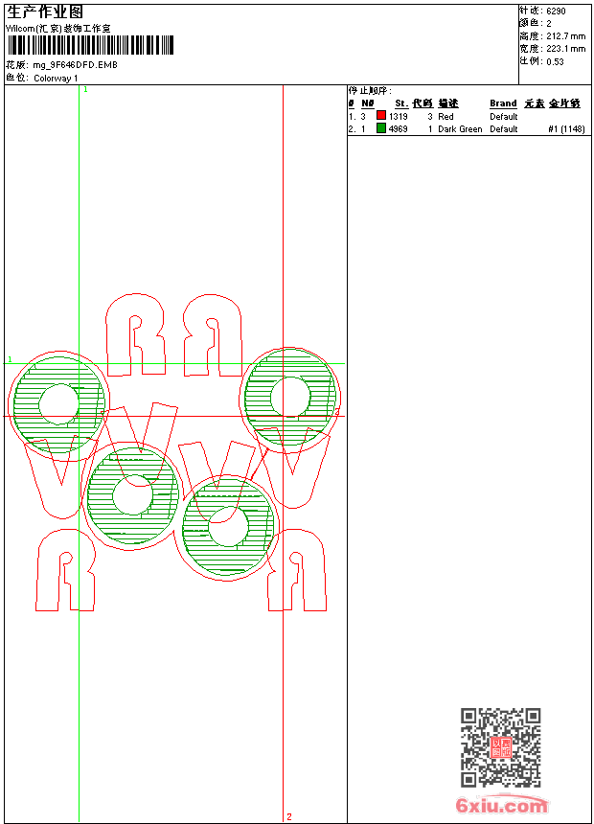Screen dimensions: 594x824
Task: Click the Colorway 1 label
Action: pos(56,79)
